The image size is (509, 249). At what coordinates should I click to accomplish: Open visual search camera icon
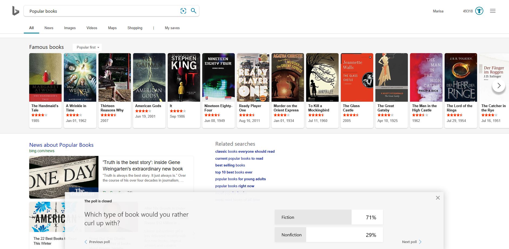[183, 11]
